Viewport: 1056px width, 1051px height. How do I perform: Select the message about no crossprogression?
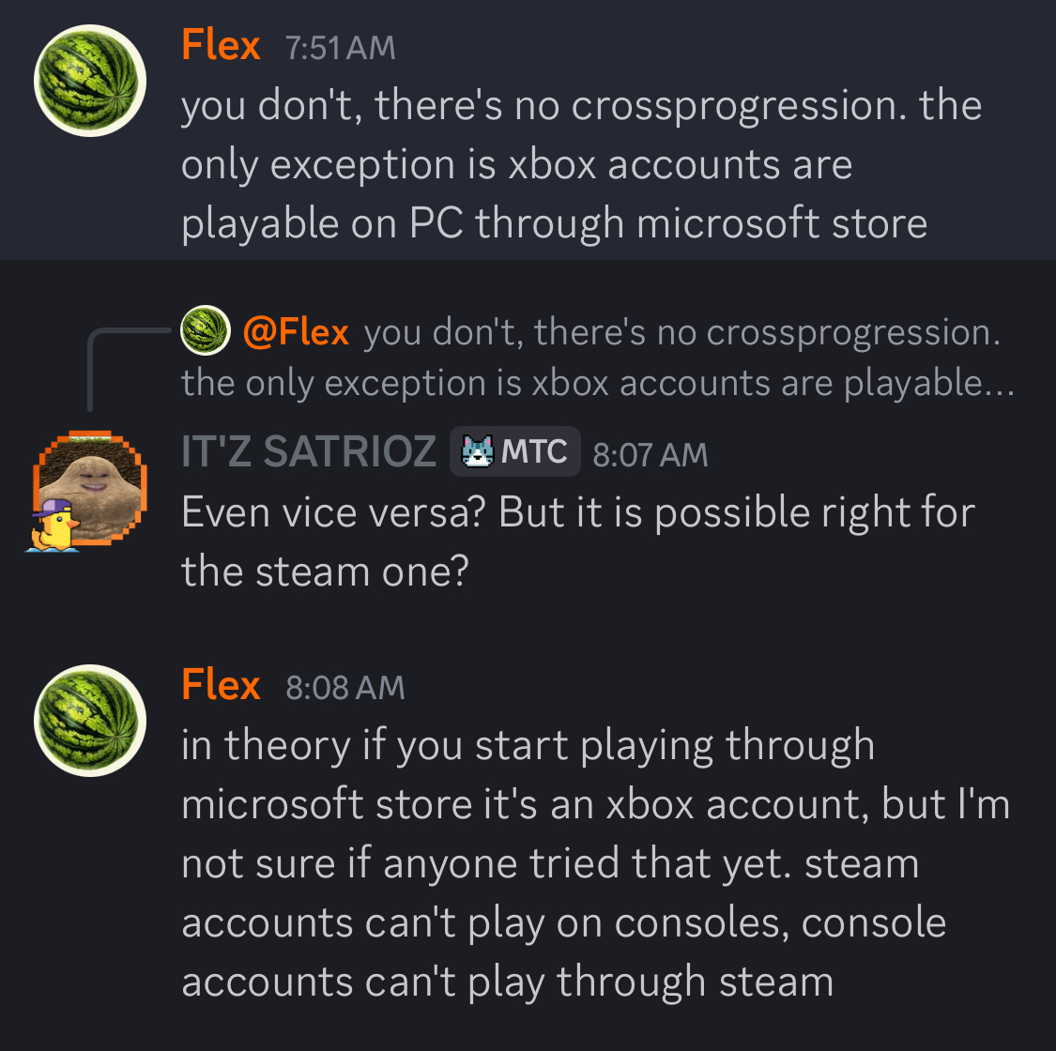click(x=554, y=164)
